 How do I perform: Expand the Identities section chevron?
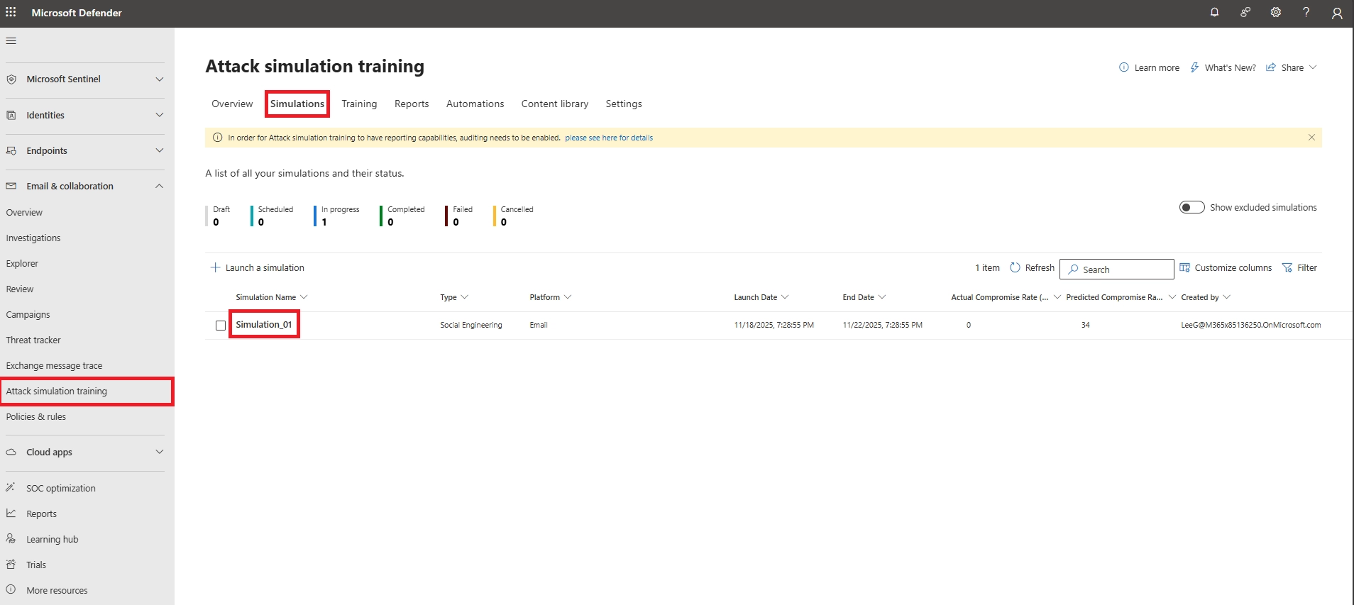pos(160,115)
